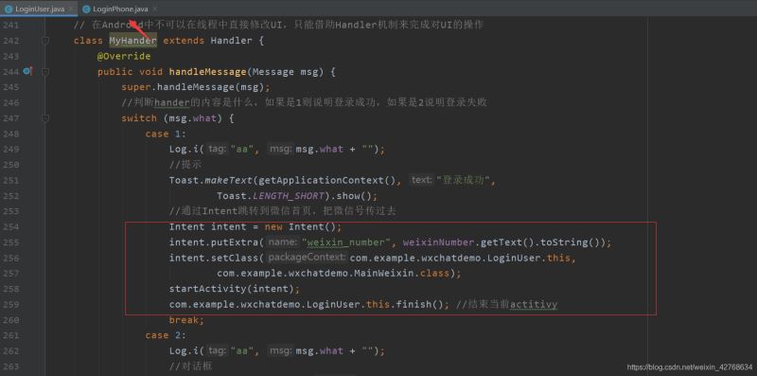The width and height of the screenshot is (757, 376).
Task: Click the 'case 2:' label
Action: tap(166, 335)
